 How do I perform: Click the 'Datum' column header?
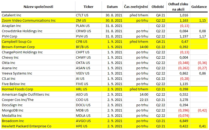point(112,7)
